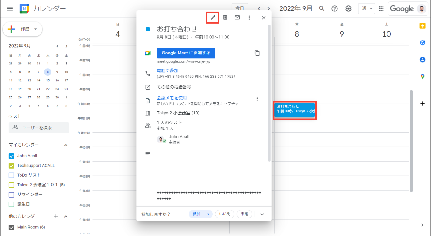431x236 pixels.
Task: Collapse the マイカレンダー section
Action: pos(66,145)
